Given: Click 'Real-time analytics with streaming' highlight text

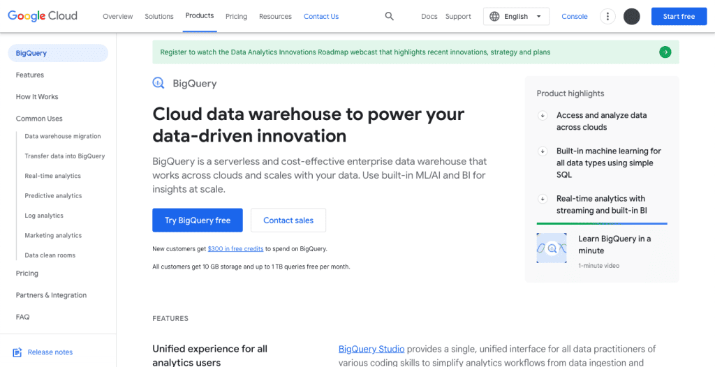Looking at the screenshot, I should pyautogui.click(x=601, y=204).
